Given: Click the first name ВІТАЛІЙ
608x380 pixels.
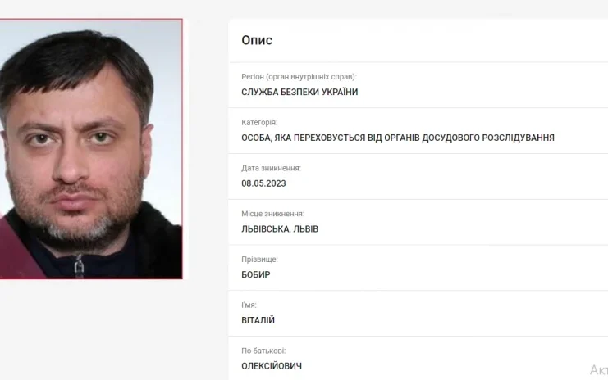Looking at the screenshot, I should click(x=258, y=320).
